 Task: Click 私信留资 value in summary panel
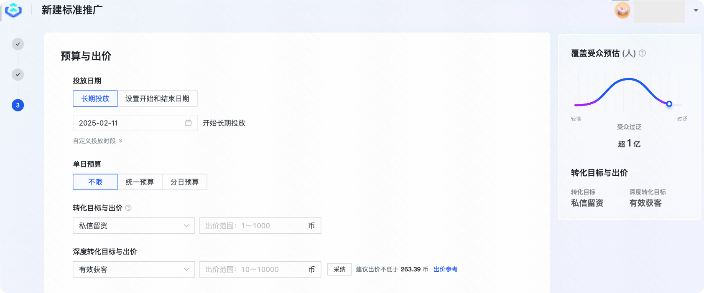[587, 203]
